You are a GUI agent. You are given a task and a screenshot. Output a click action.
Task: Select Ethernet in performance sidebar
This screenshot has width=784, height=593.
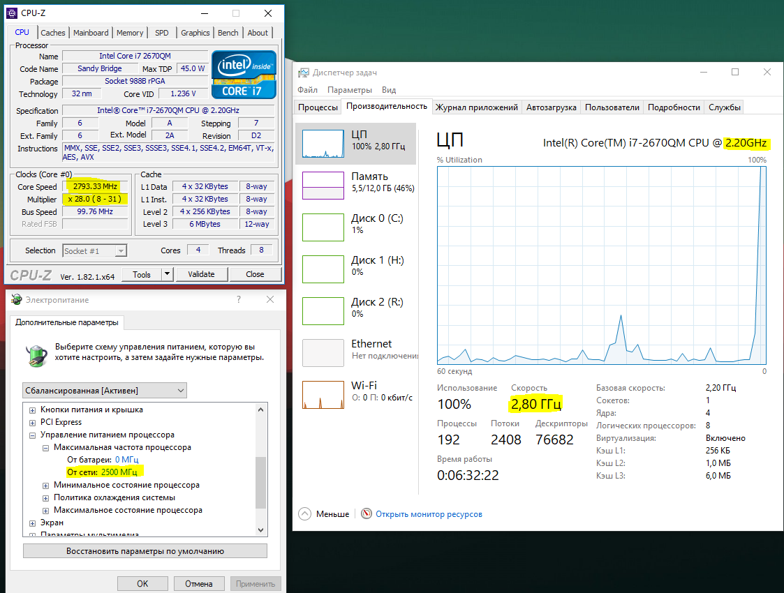tap(356, 353)
